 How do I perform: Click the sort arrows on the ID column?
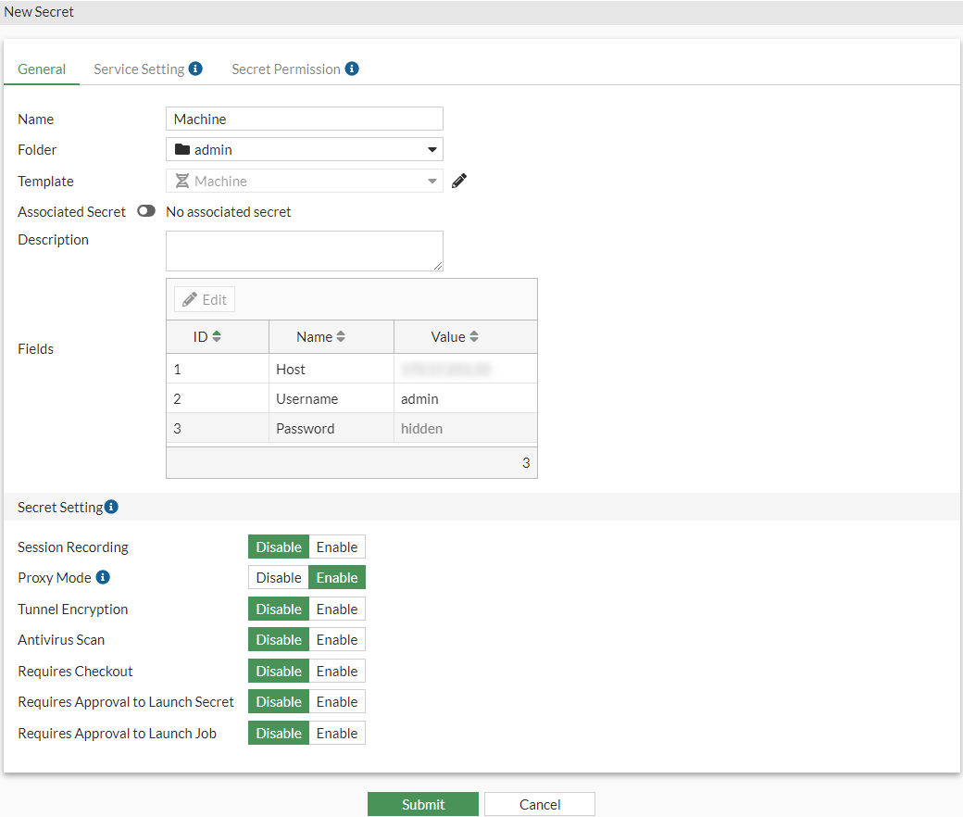219,336
